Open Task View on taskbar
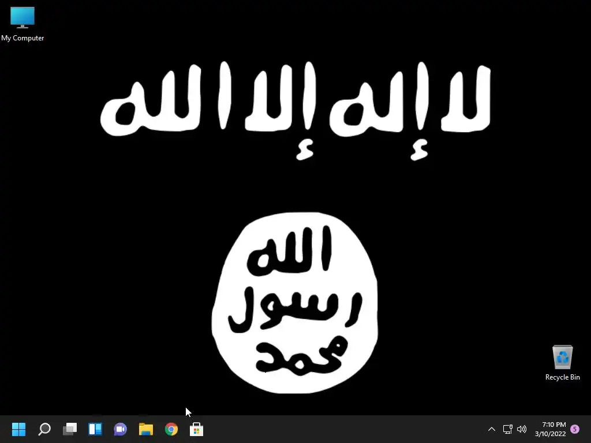Image resolution: width=591 pixels, height=443 pixels. (x=70, y=429)
